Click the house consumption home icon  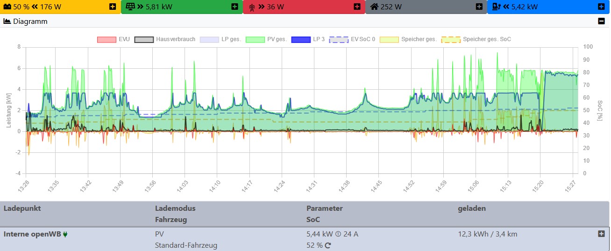coord(374,7)
